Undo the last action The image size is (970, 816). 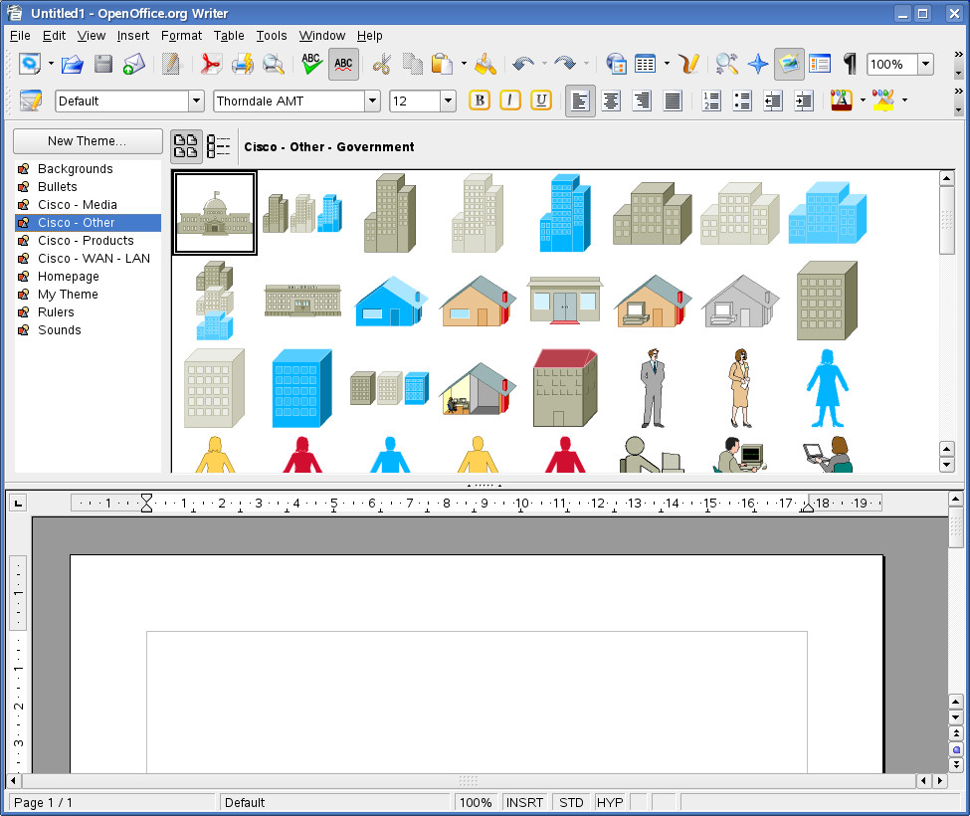(x=524, y=64)
